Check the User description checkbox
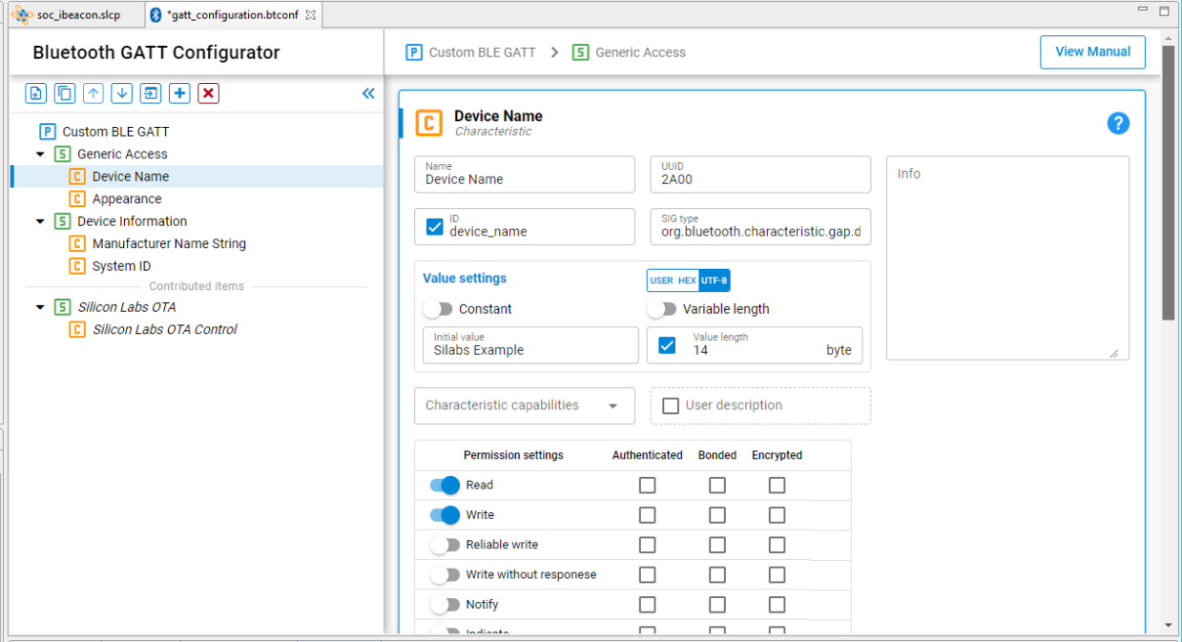Screen dimensions: 1182x642 click(x=670, y=405)
